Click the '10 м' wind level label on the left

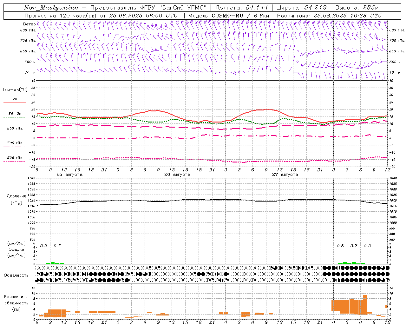[30, 72]
